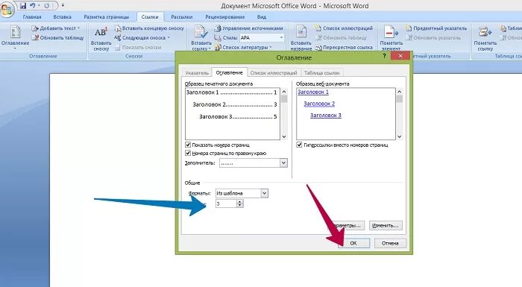
Task: Increase levels spinner up arrow
Action: tap(240, 201)
